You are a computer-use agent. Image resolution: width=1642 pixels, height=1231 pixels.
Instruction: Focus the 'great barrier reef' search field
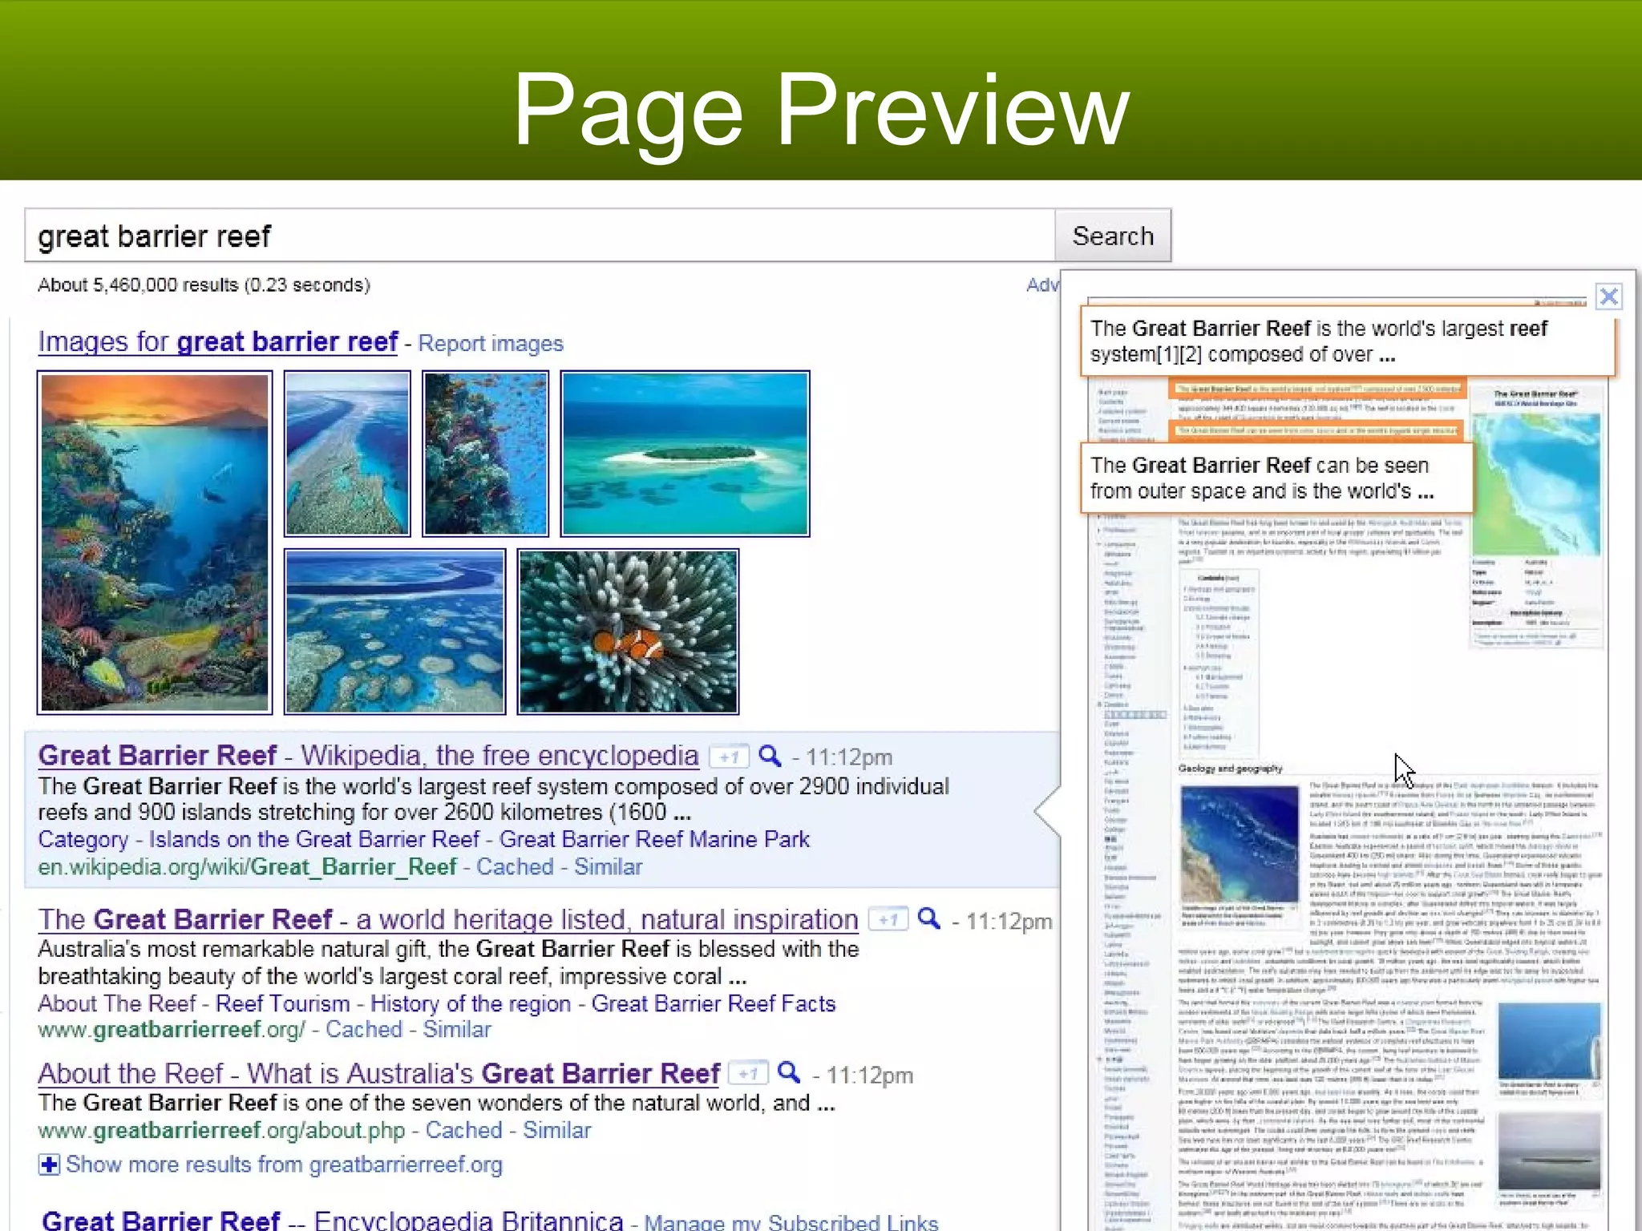(x=540, y=236)
